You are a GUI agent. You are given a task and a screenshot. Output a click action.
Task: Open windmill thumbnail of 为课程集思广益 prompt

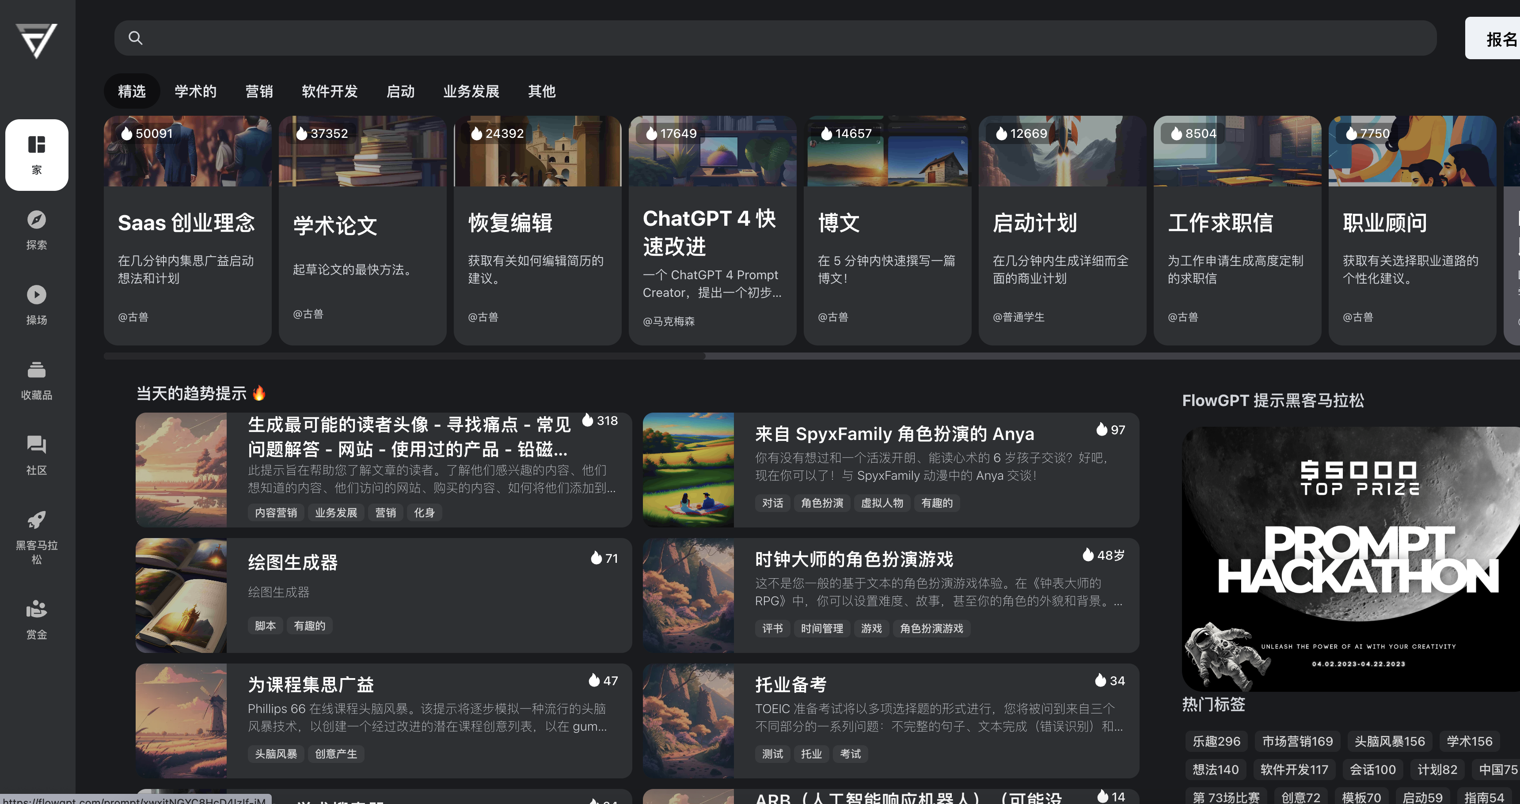[x=181, y=721]
